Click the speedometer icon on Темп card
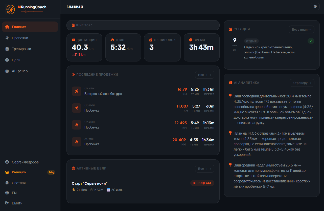The width and height of the screenshot is (324, 211). click(x=112, y=40)
